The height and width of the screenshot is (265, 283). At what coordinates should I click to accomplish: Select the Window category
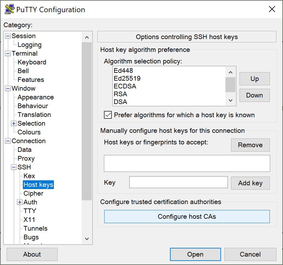(23, 88)
